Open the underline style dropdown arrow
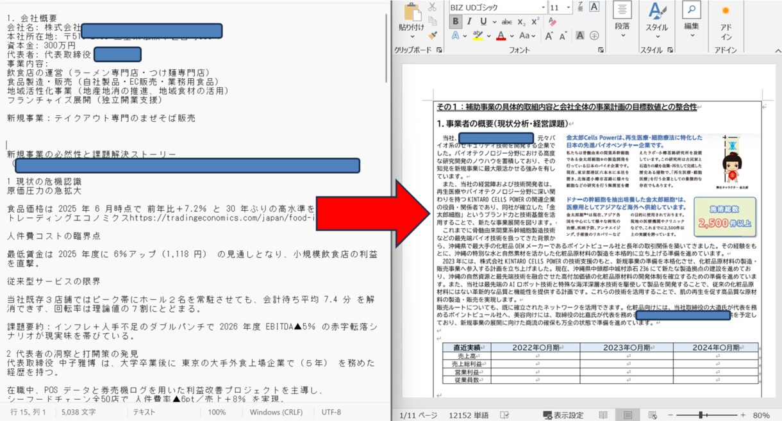Screen dimensions: 782x421 494,22
